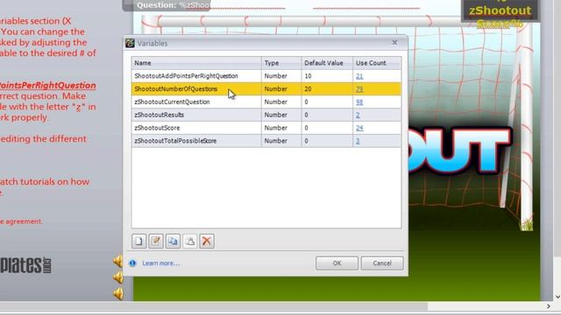Click the down arrow of the vertical scrollbar
This screenshot has width=561, height=315.
pos(557,297)
